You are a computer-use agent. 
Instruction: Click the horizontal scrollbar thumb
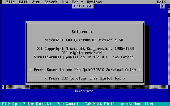point(5,87)
